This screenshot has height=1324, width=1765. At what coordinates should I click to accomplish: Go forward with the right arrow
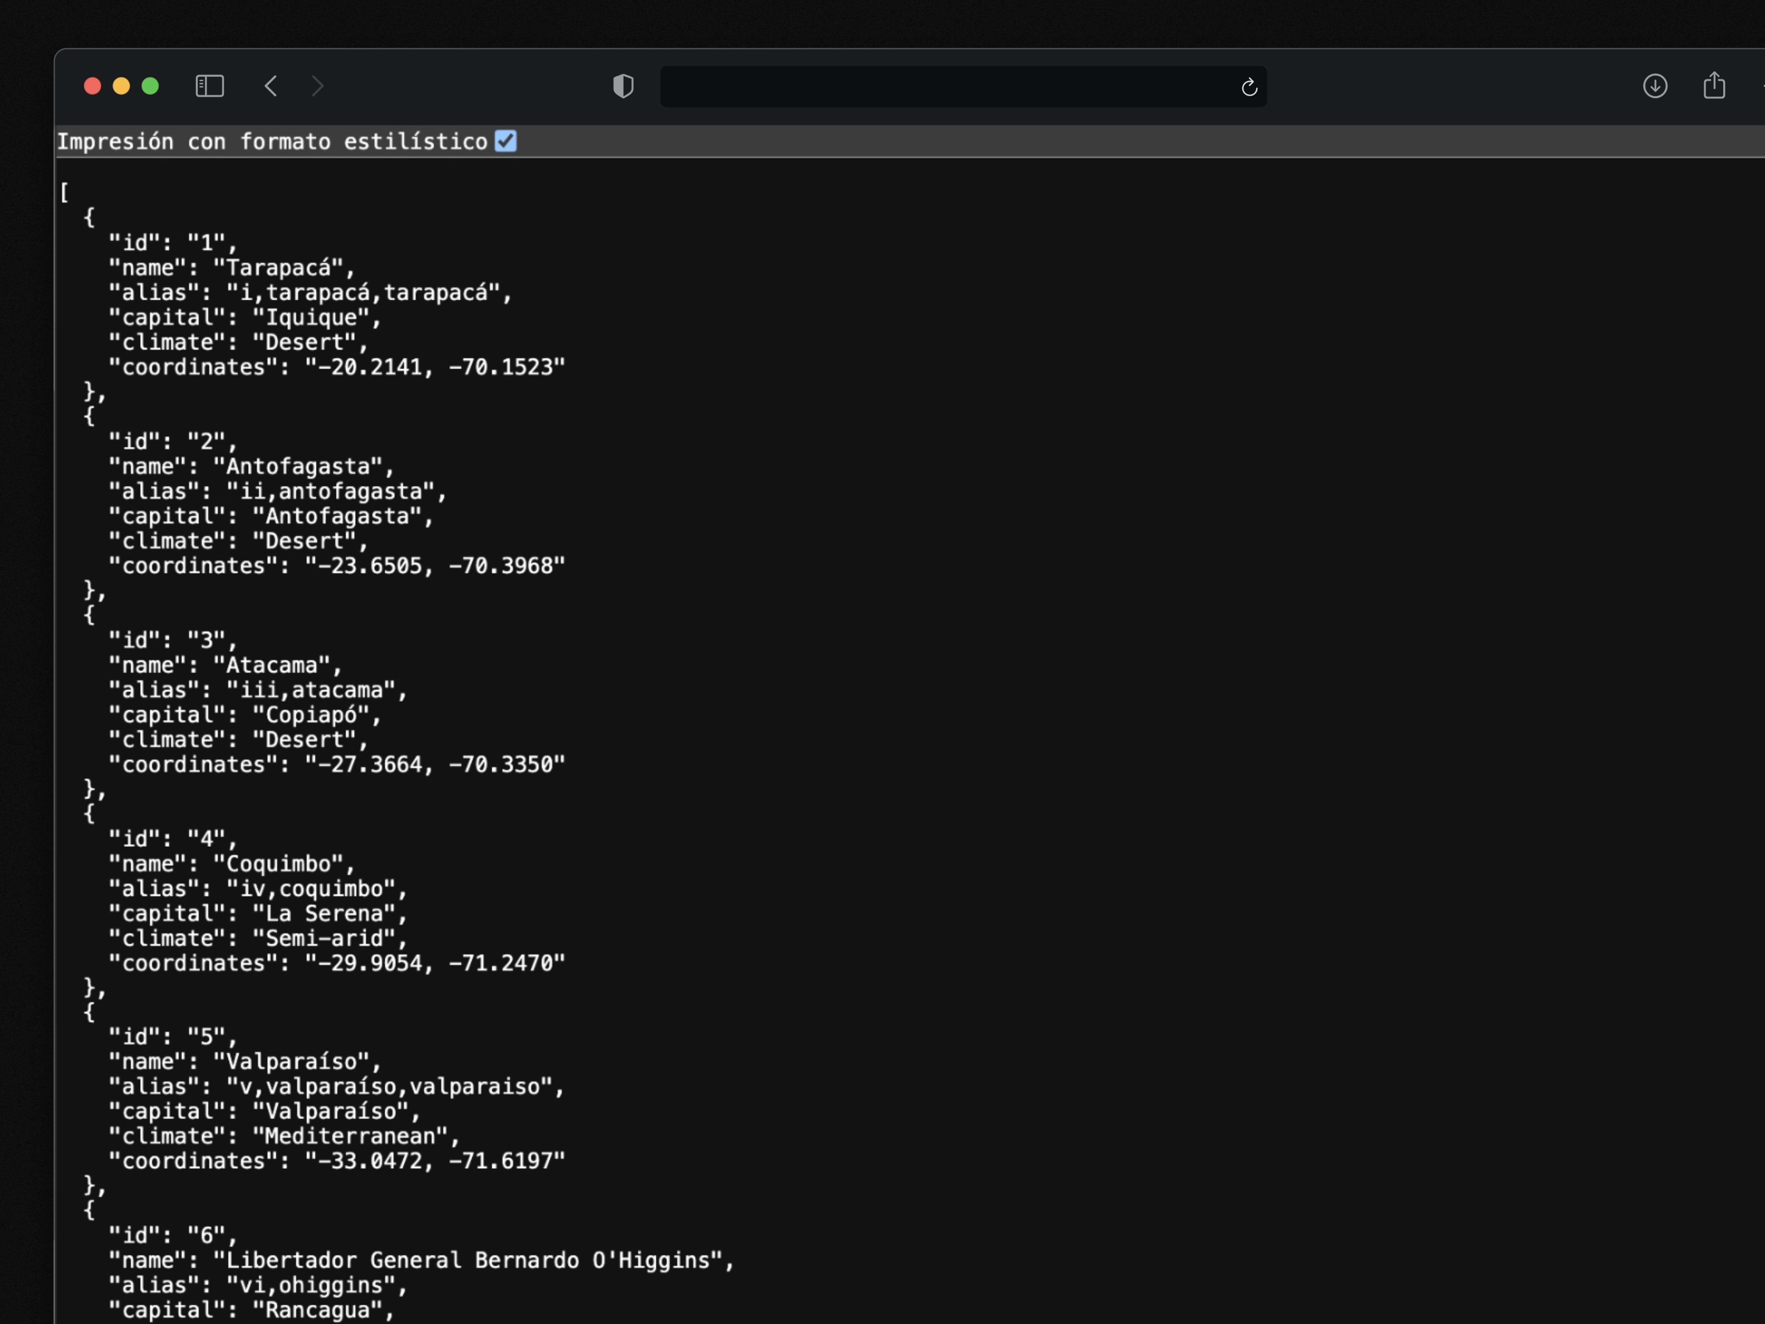pyautogui.click(x=318, y=86)
